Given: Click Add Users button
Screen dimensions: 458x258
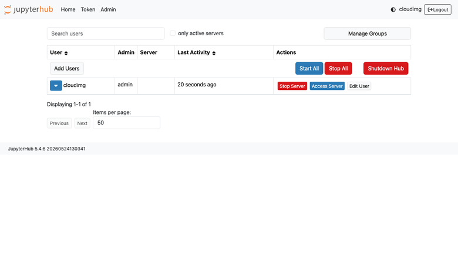Looking at the screenshot, I should [66, 68].
